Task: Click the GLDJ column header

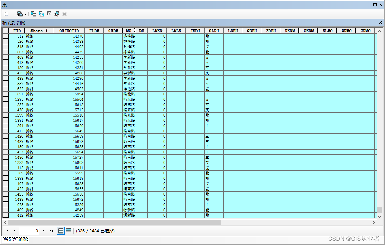Action: click(214, 31)
